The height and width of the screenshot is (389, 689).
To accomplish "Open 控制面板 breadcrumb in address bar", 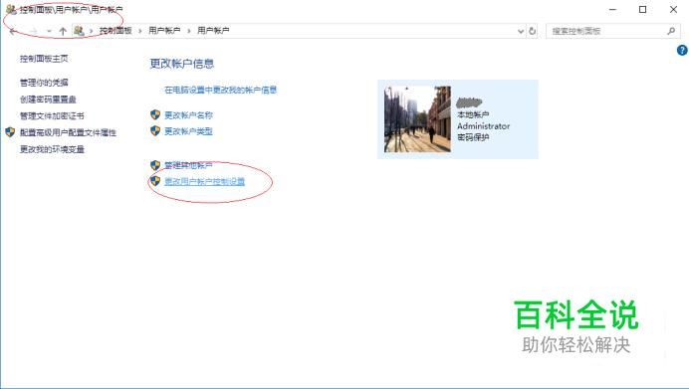I will pyautogui.click(x=115, y=30).
